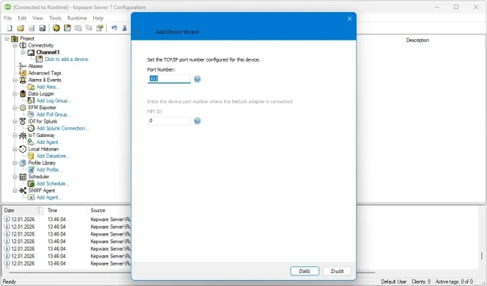Image resolution: width=487 pixels, height=286 pixels.
Task: Select the Scheduler tree item
Action: [39, 177]
